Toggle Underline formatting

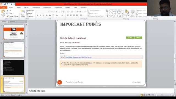click(43, 15)
